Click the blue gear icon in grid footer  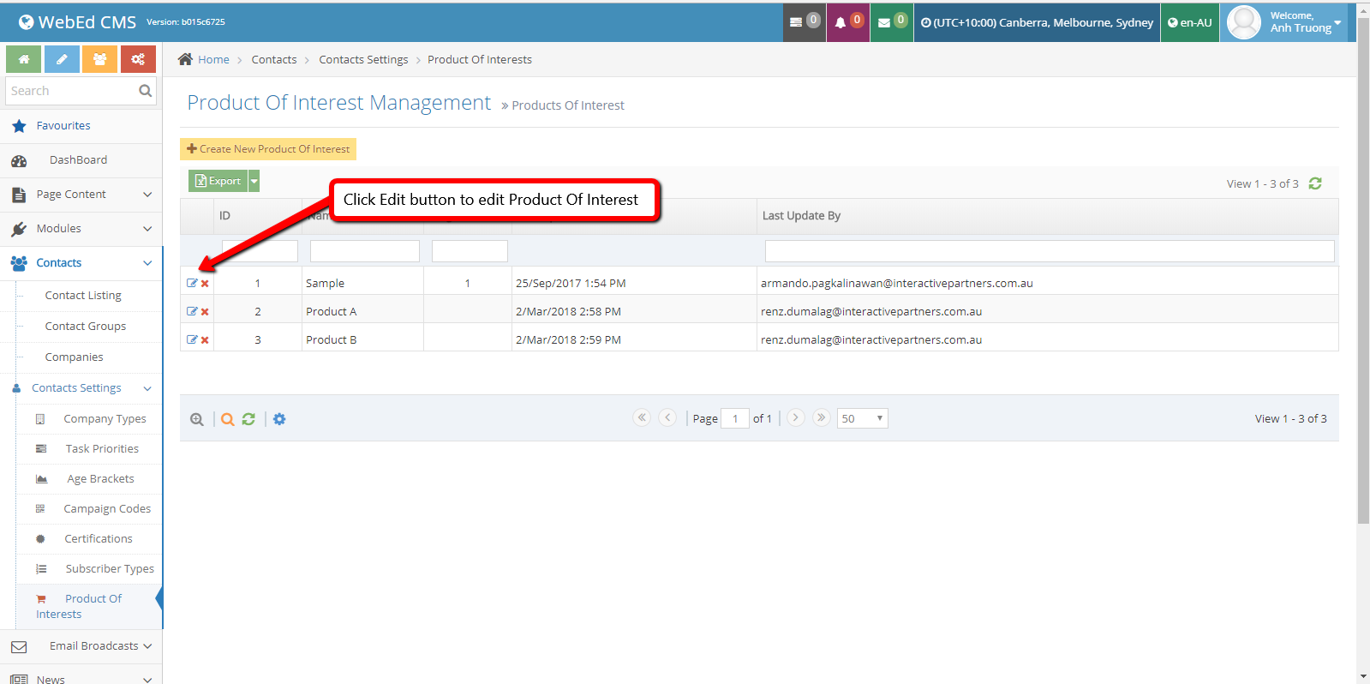279,419
